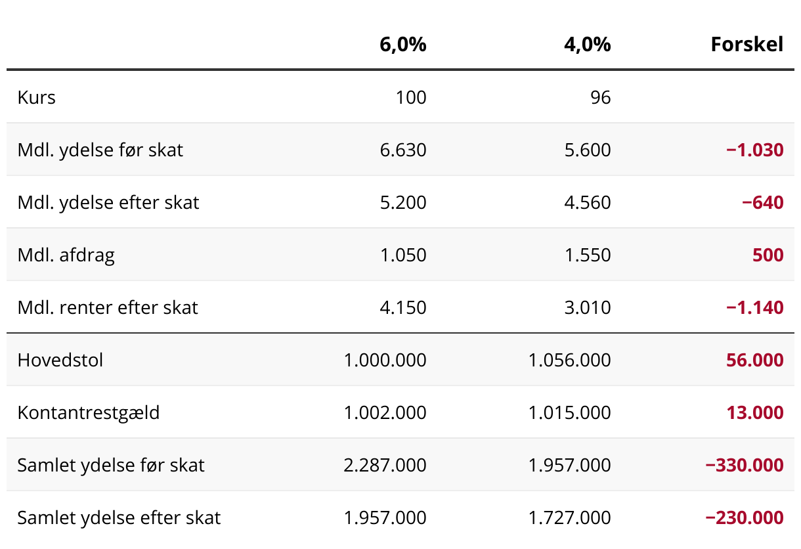Select the Hovedstol row label

(x=60, y=360)
